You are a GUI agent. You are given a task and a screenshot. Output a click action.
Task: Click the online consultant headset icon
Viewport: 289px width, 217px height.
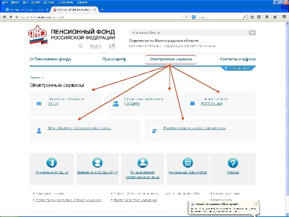coord(97,163)
